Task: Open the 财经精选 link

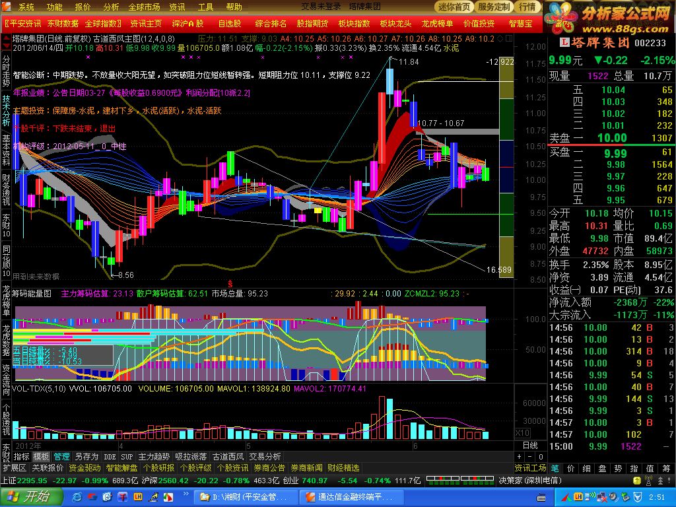Action: coord(343,468)
